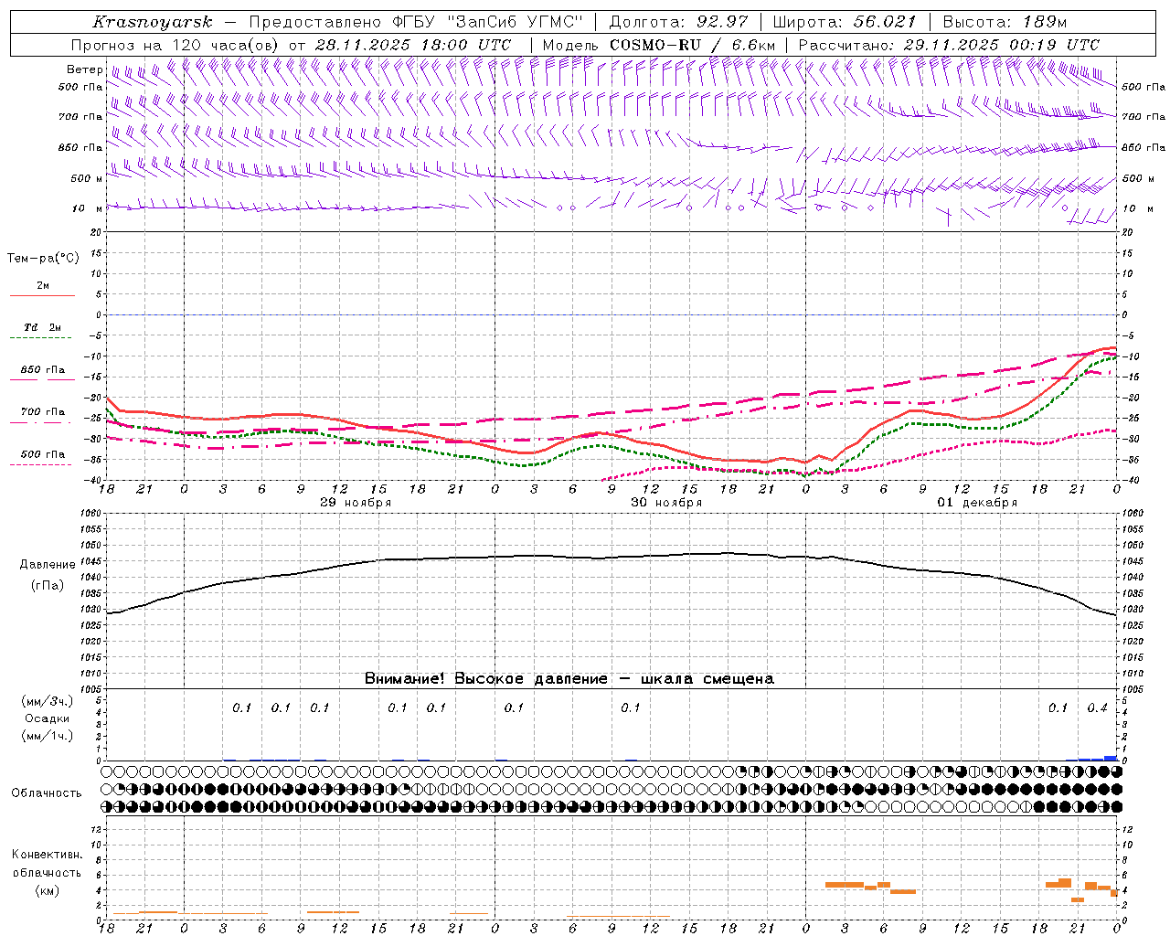Click the '(мм/3ч.)' precipitation unit label

pos(48,701)
